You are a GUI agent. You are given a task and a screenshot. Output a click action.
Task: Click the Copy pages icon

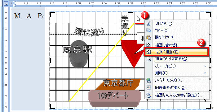click(x=148, y=30)
